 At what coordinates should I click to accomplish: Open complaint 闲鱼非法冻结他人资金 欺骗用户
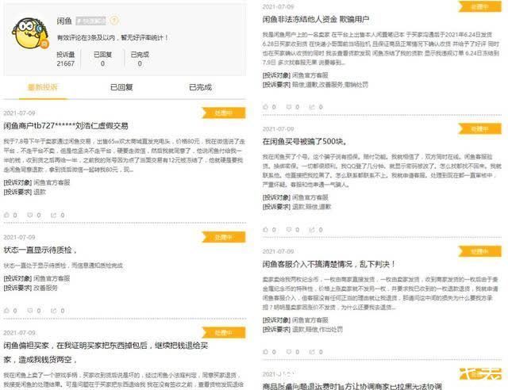click(x=316, y=19)
